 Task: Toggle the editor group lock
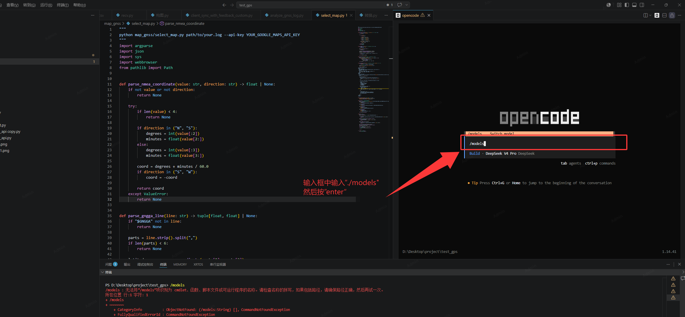coord(672,15)
